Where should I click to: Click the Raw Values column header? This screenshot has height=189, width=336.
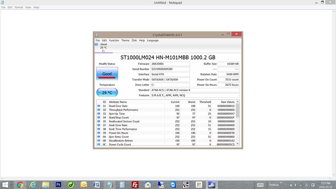click(224, 102)
